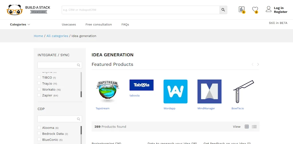Open the Usecases menu item
Viewport: 293px width, 144px height.
pos(69,24)
